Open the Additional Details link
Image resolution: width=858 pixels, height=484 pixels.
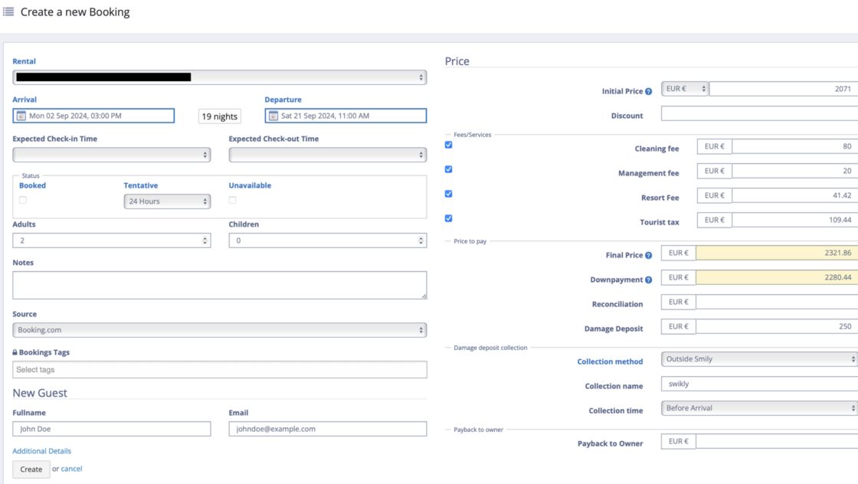(x=42, y=451)
